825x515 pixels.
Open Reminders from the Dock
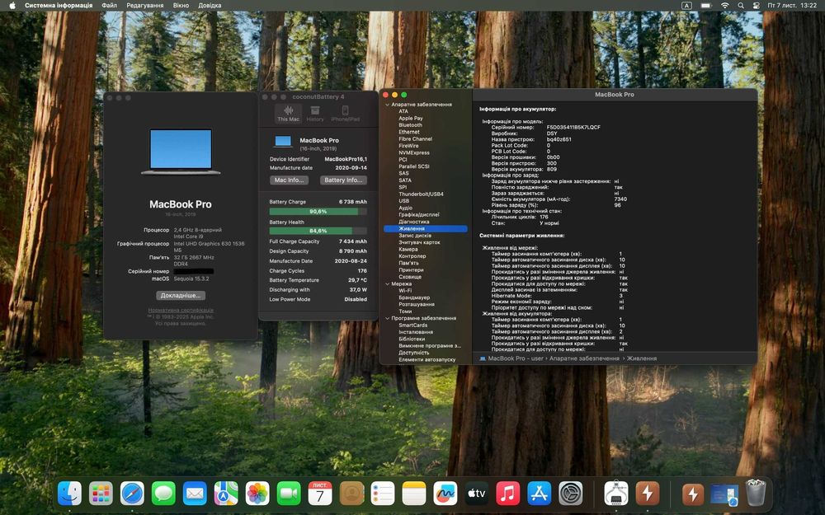point(383,494)
